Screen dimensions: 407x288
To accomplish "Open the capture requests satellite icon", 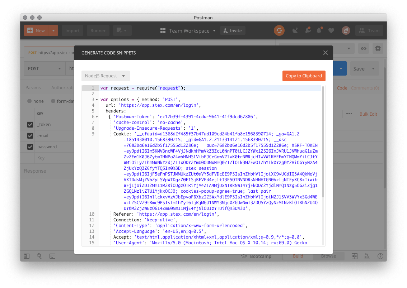I will (x=295, y=30).
